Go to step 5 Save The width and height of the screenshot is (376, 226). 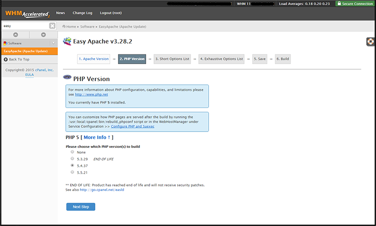(x=260, y=59)
